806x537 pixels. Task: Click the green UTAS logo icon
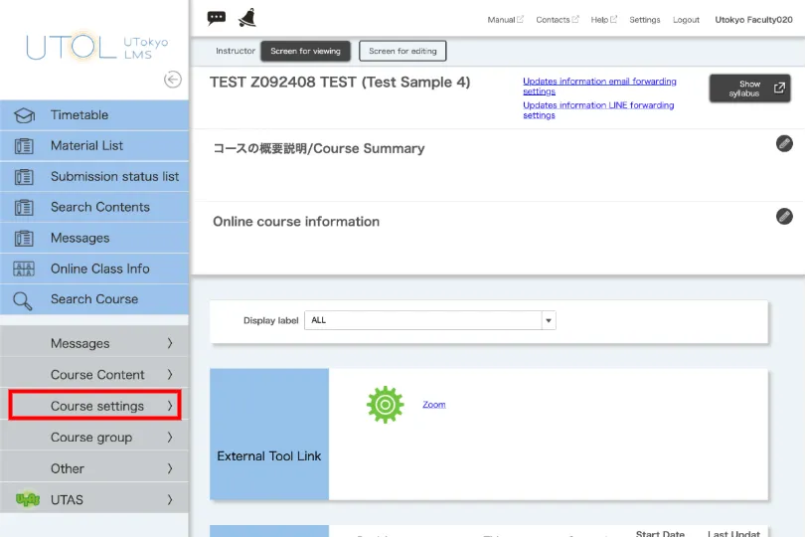[28, 499]
